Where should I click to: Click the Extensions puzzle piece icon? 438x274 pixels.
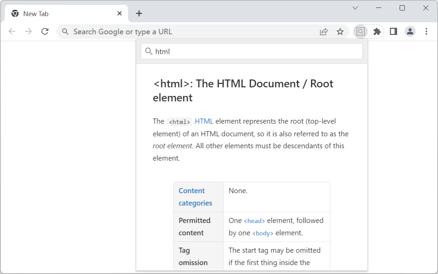(377, 31)
